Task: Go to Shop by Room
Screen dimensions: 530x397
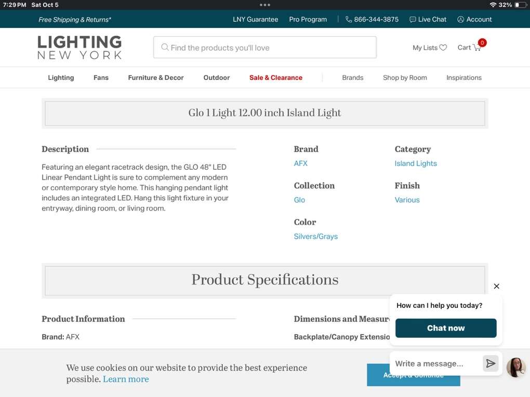Action: pos(405,78)
